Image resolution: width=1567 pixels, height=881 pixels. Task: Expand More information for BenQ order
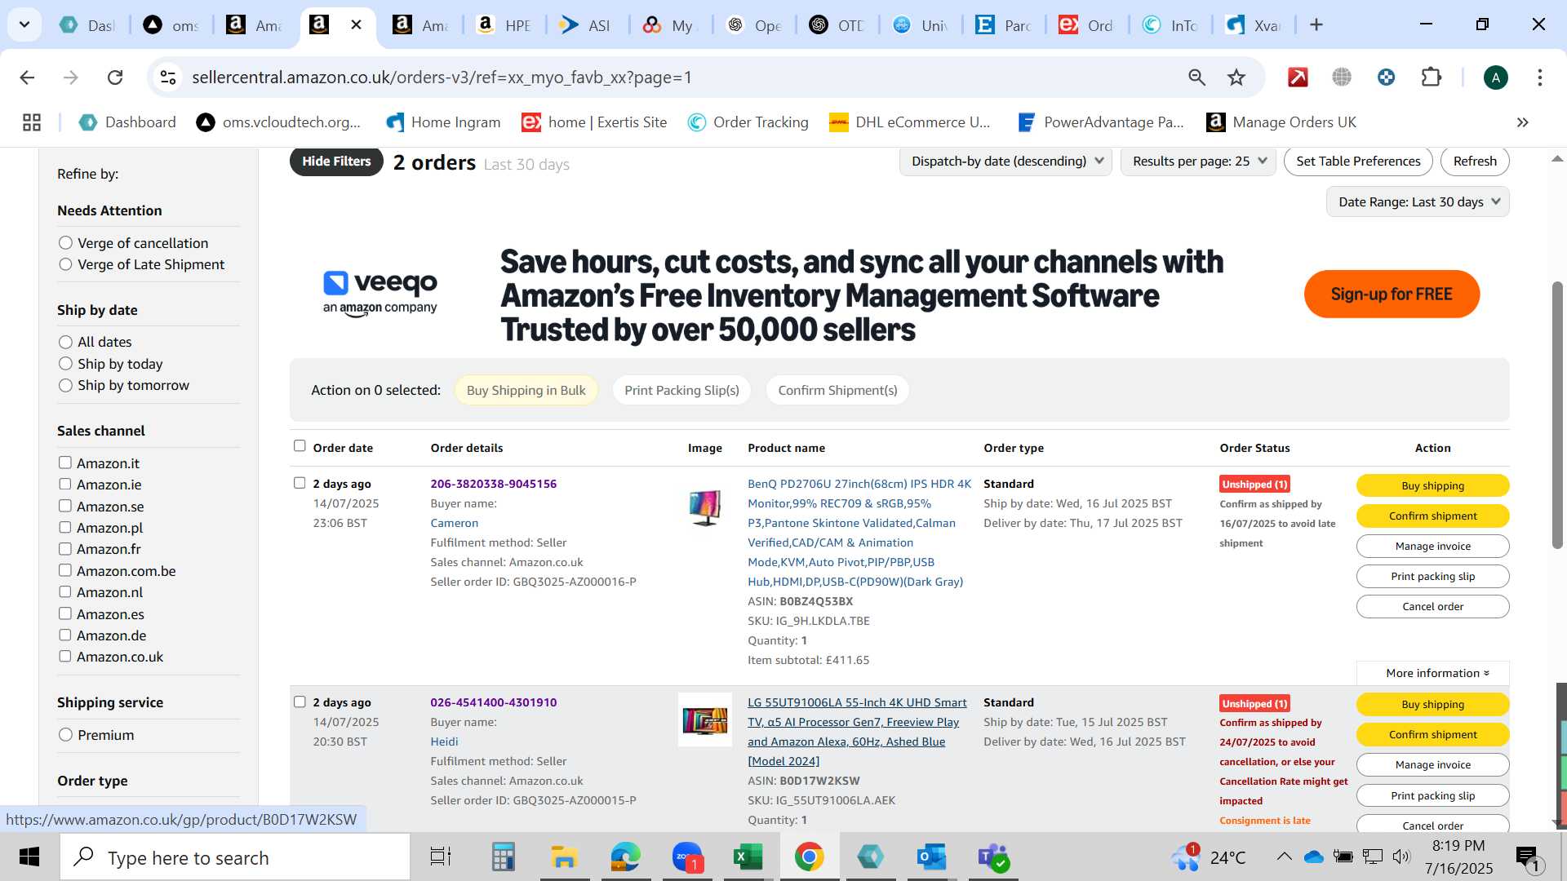(1436, 673)
